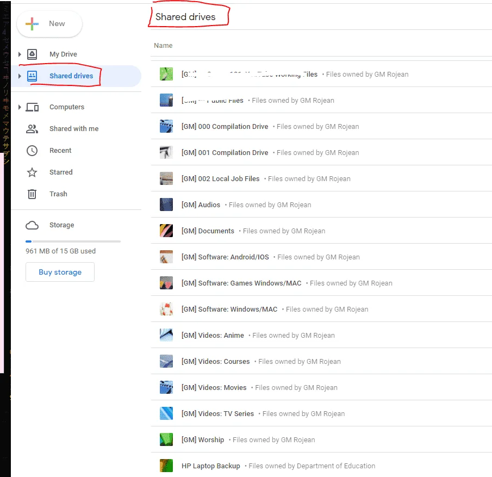Select the [GM] Audios drive name
Image resolution: width=492 pixels, height=477 pixels.
click(201, 205)
